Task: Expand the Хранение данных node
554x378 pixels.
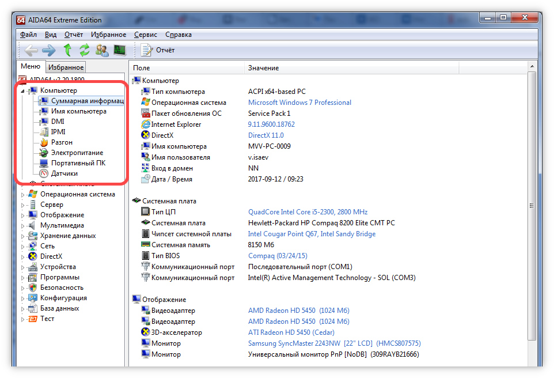Action: [x=23, y=236]
